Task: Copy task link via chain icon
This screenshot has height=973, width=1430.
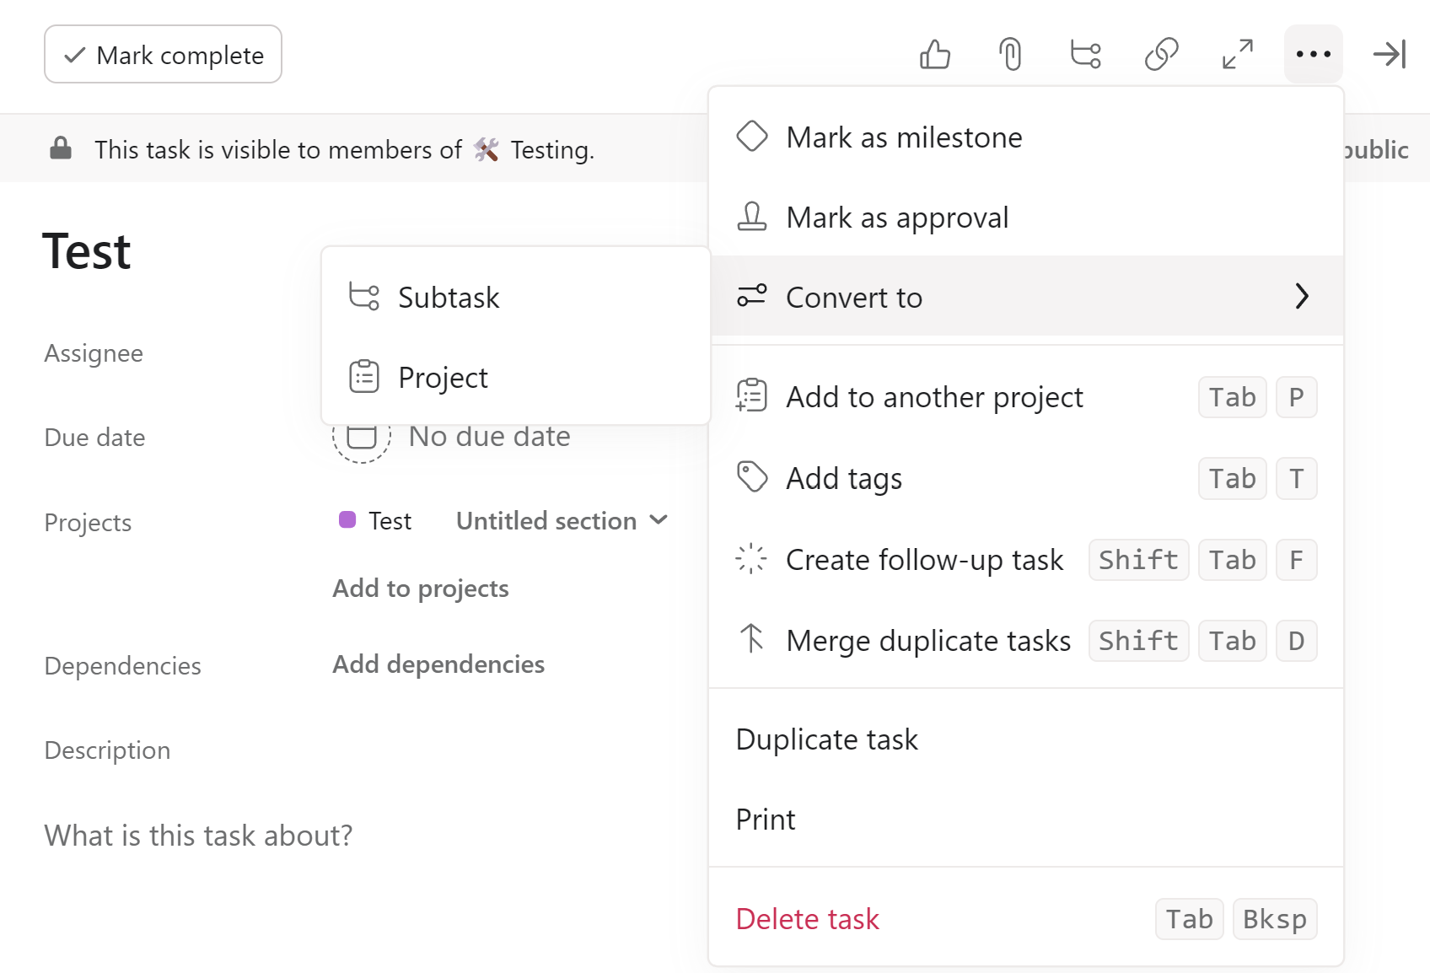Action: click(x=1161, y=55)
